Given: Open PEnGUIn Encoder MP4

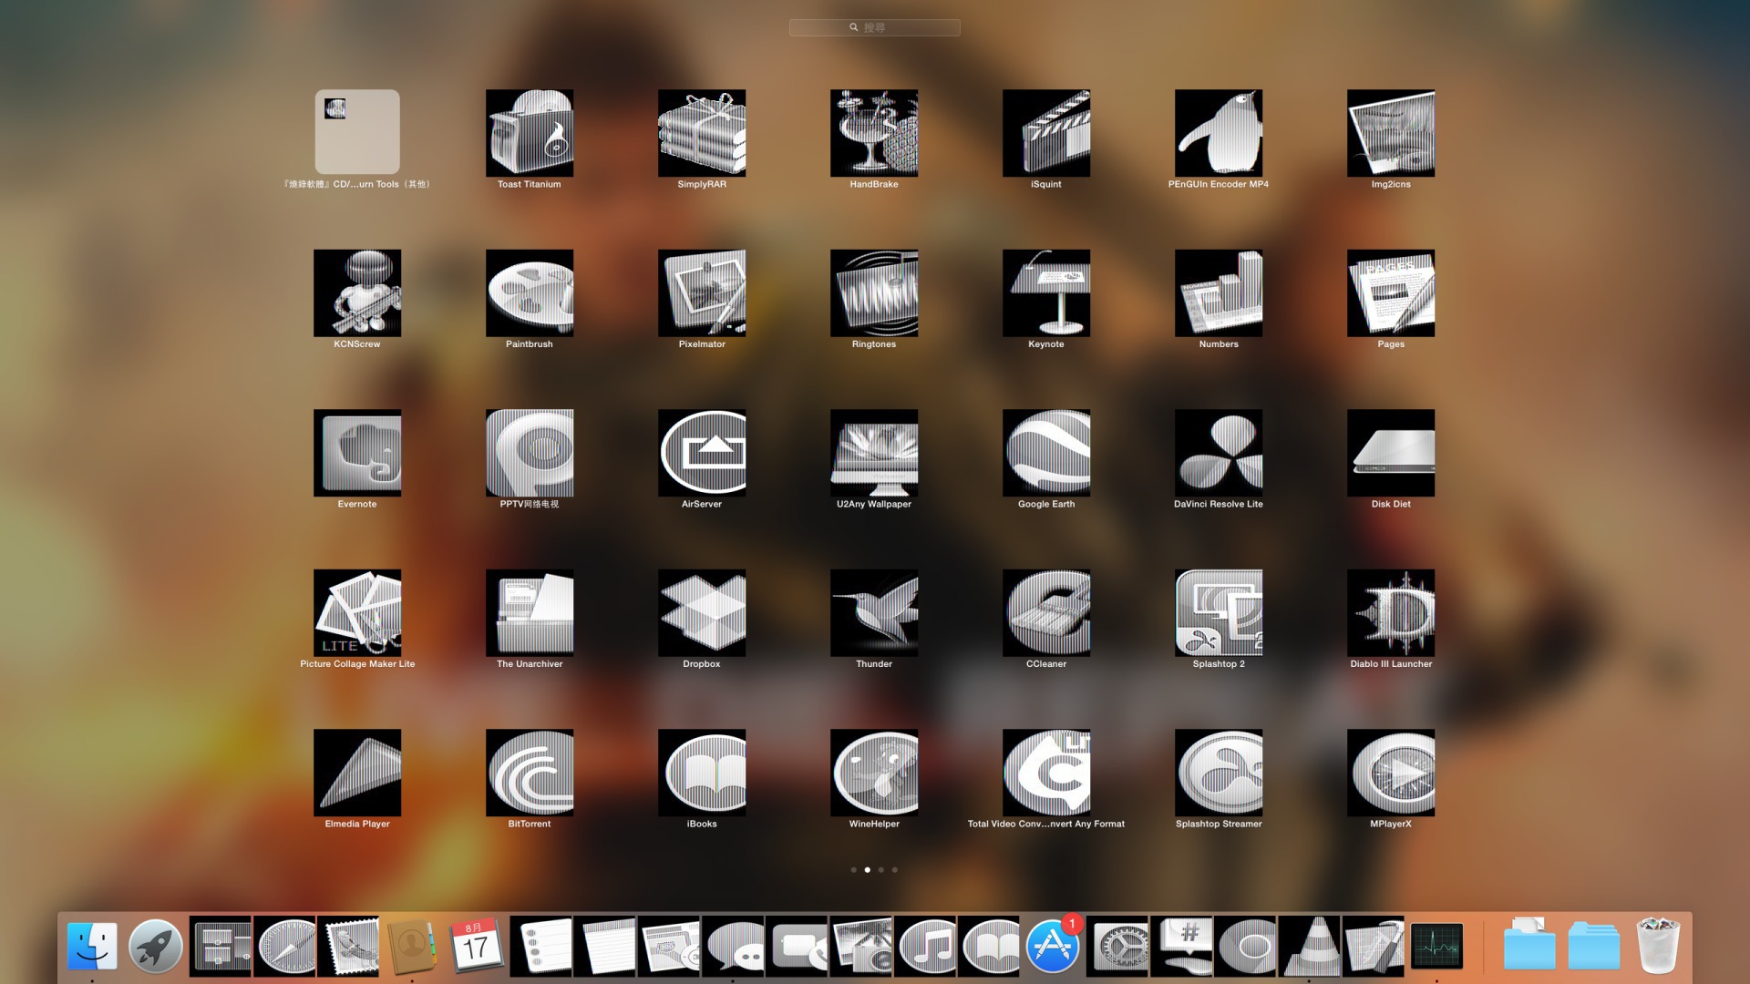Looking at the screenshot, I should tap(1219, 133).
